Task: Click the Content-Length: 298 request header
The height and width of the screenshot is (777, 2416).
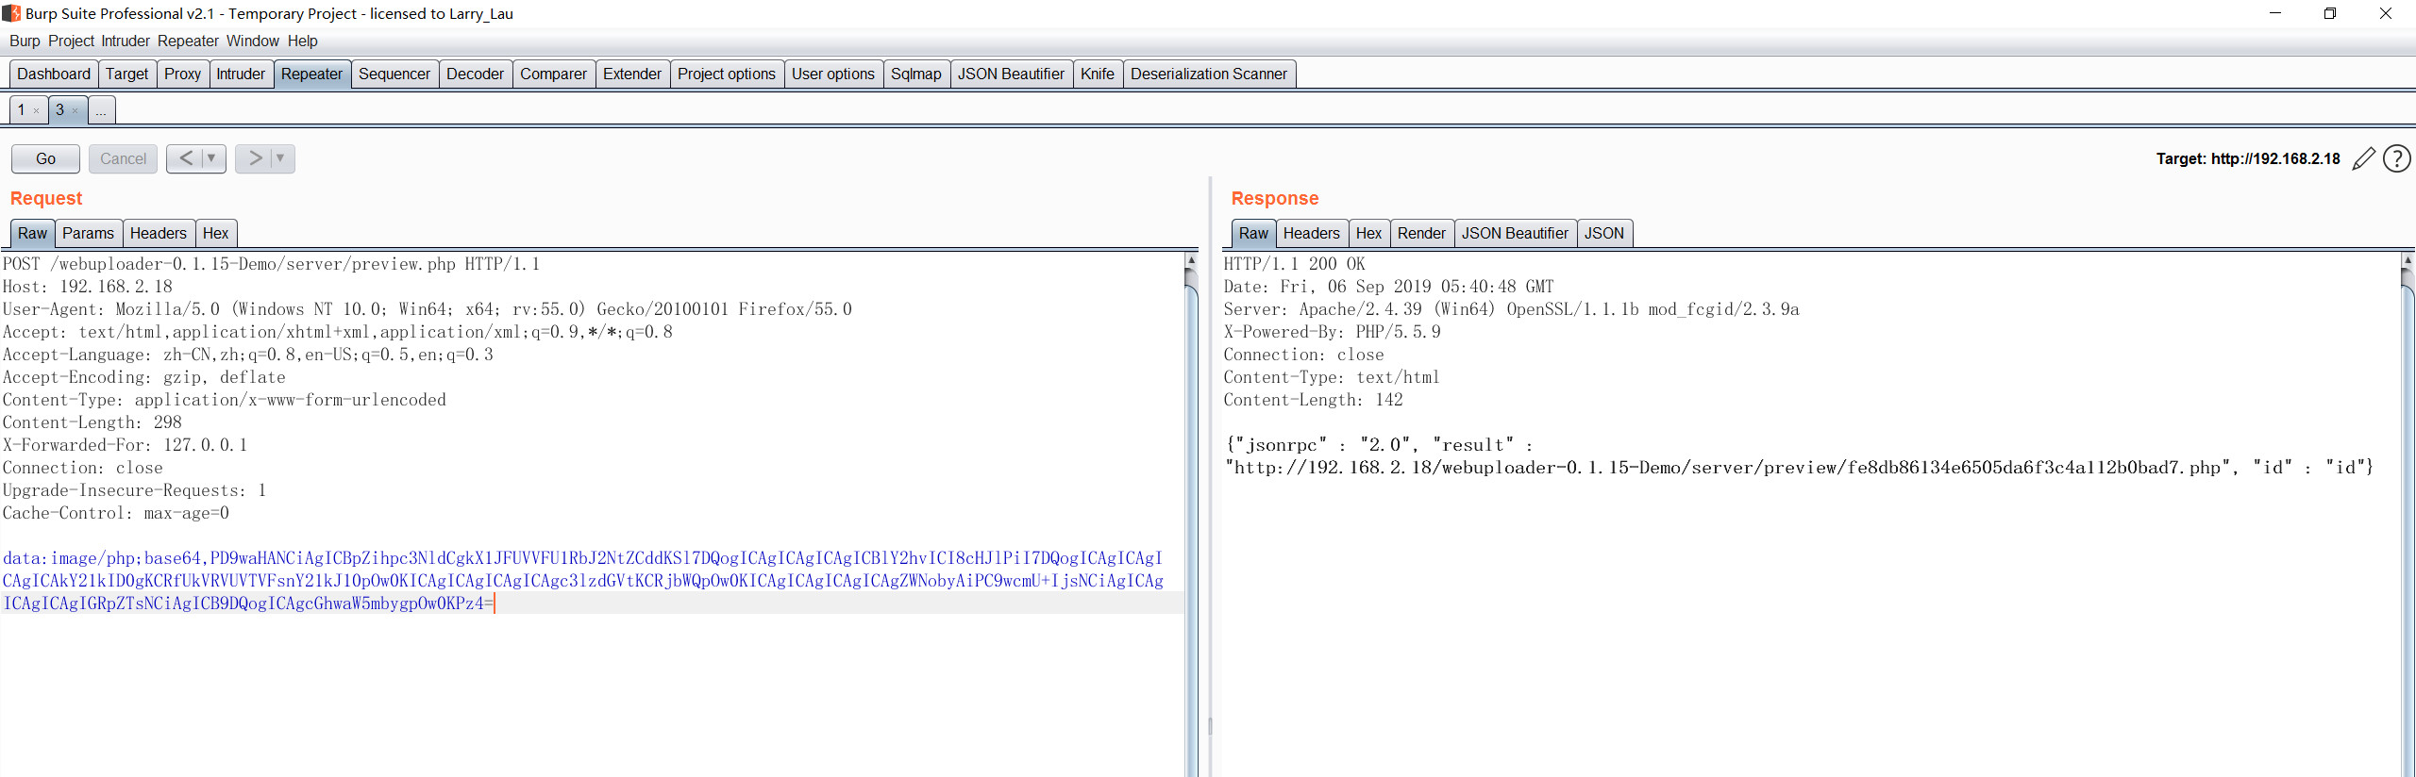Action: coord(92,422)
